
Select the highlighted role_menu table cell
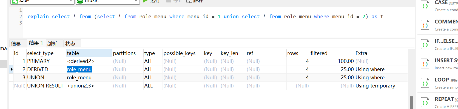point(79,69)
